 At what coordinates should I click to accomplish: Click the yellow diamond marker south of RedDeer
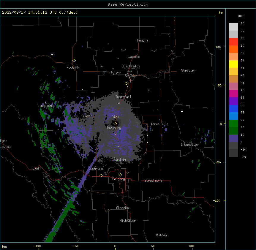pos(127,83)
